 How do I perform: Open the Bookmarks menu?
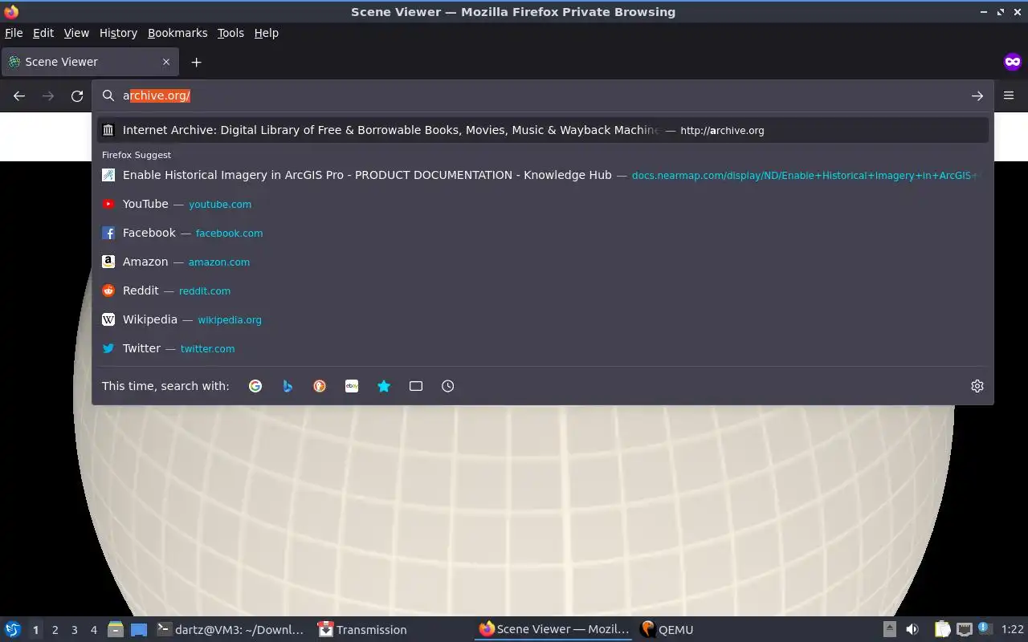[177, 33]
